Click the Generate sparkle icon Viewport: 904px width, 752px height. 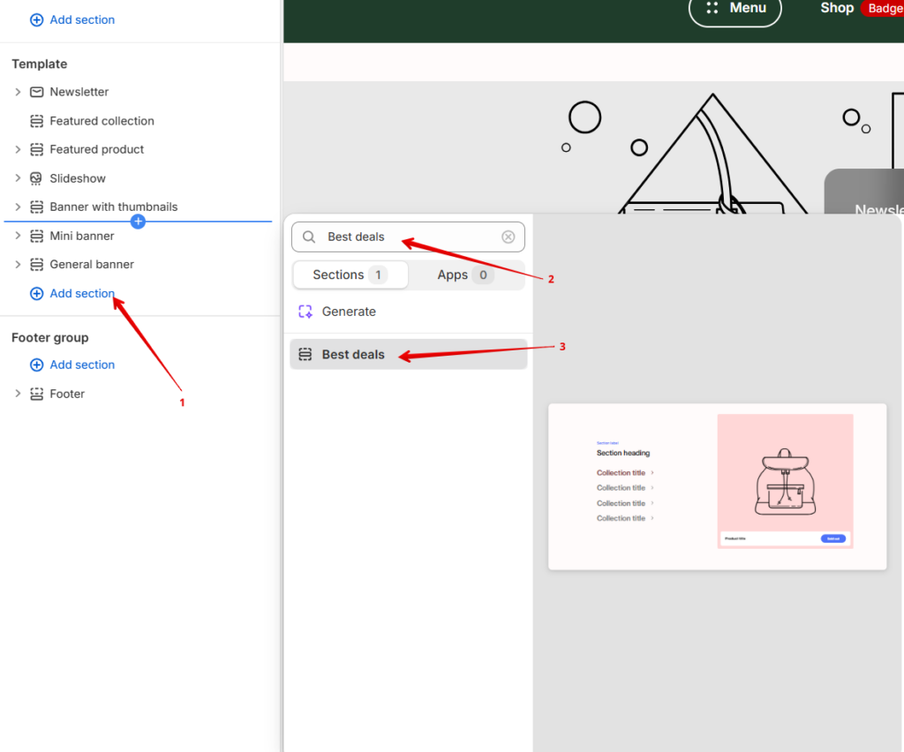click(x=305, y=312)
